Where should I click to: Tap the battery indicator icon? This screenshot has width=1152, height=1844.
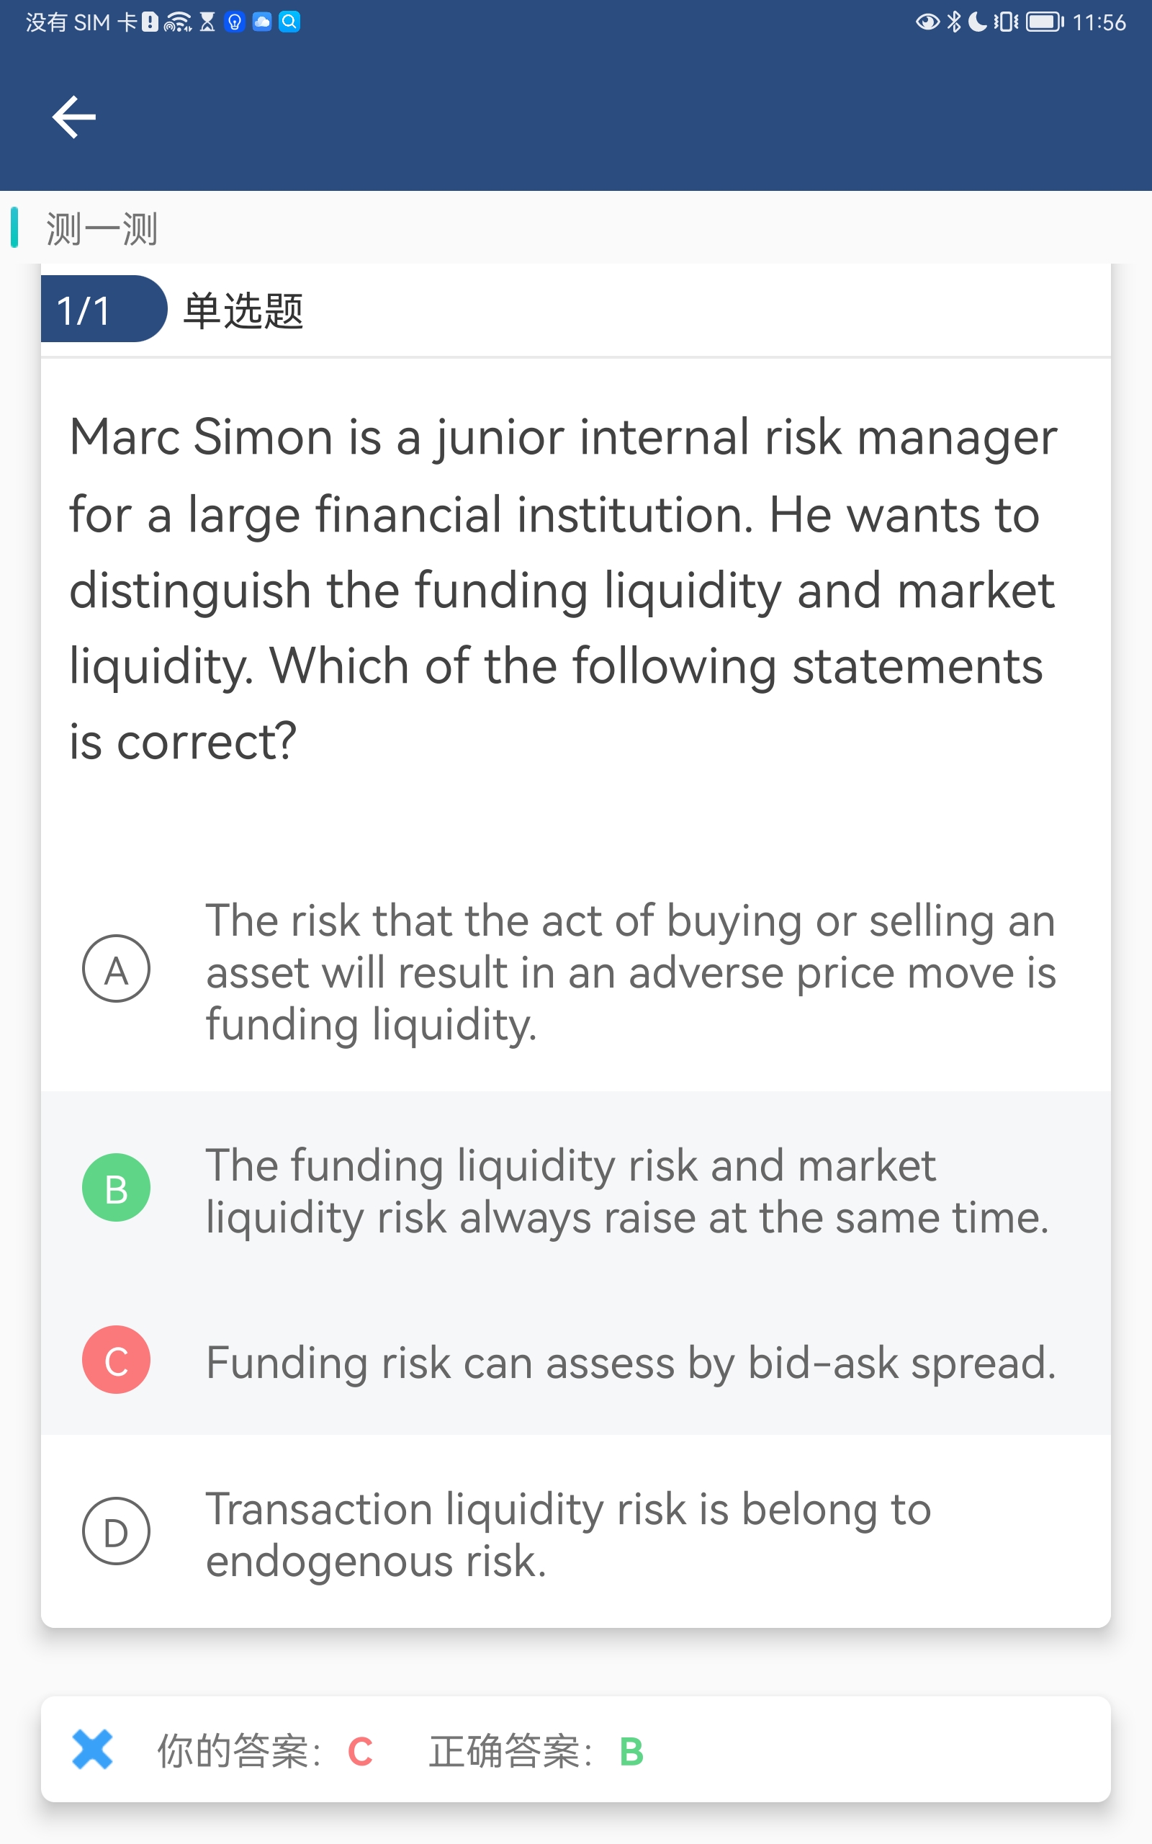[x=1044, y=22]
